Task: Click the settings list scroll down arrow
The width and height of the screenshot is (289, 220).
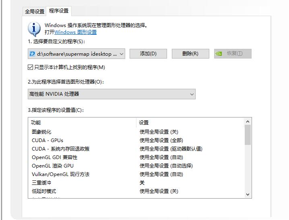Action: click(x=248, y=194)
